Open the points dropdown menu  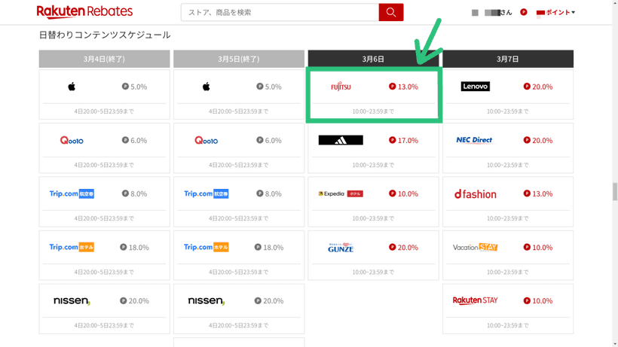coord(555,13)
